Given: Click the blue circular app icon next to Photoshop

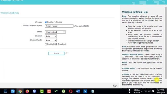Looking at the screenshot, I should (x=13, y=91).
